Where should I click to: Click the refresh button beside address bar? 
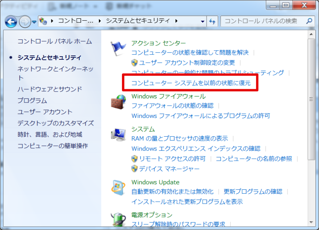click(x=212, y=22)
